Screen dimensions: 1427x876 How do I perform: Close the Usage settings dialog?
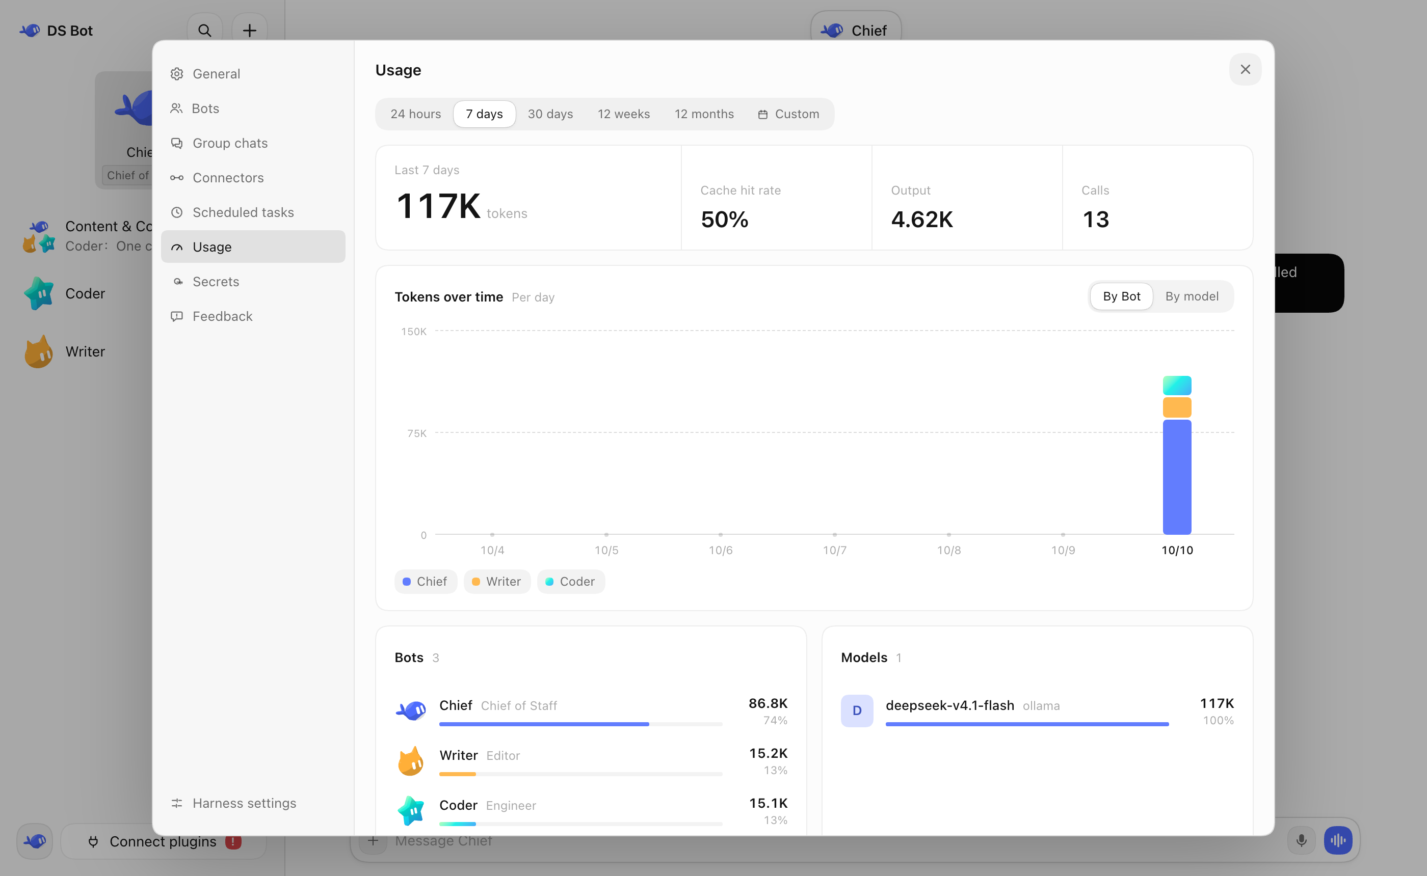[x=1245, y=70]
